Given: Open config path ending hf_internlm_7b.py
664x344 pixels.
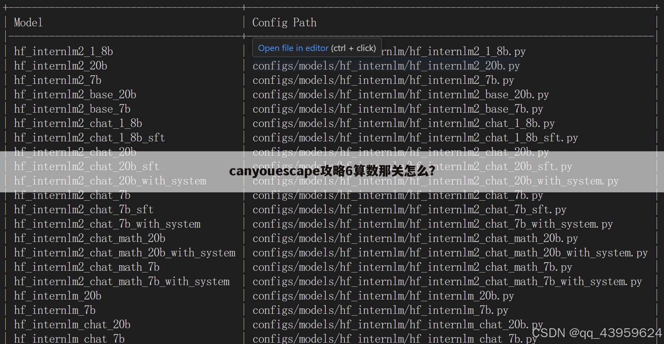Looking at the screenshot, I should coord(380,310).
